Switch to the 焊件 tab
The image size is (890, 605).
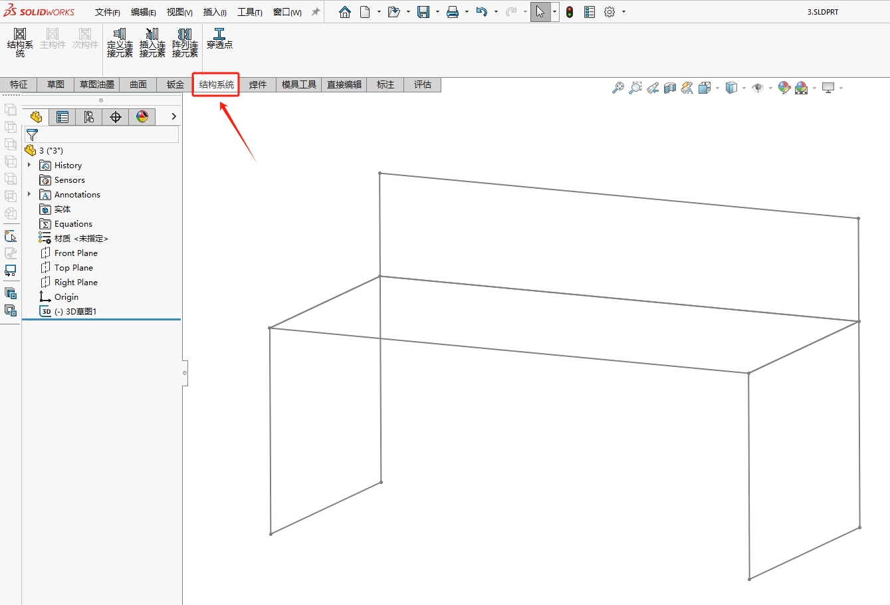(x=258, y=84)
